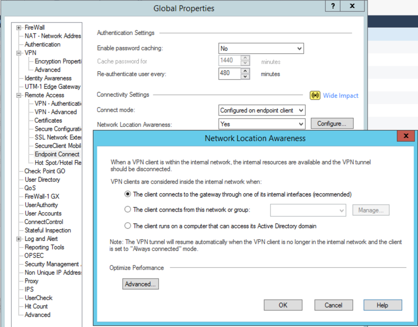
Task: Expand the Log and Alert tree node
Action: tap(19, 239)
